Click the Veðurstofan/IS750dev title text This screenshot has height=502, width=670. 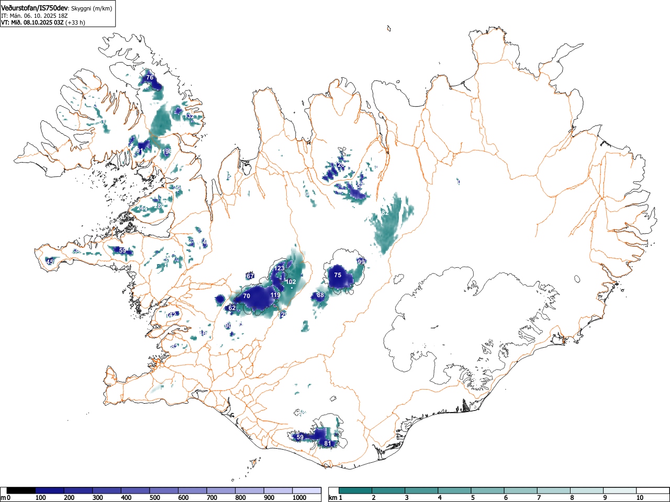35,8
